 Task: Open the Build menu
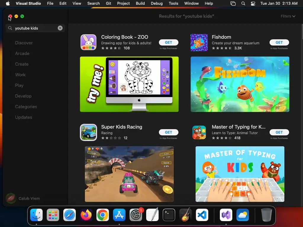(x=140, y=3)
